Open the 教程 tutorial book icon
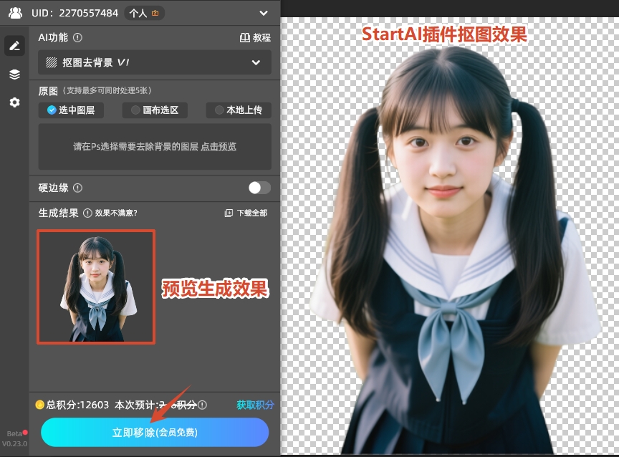Screen dimensions: 619x457 (245, 38)
